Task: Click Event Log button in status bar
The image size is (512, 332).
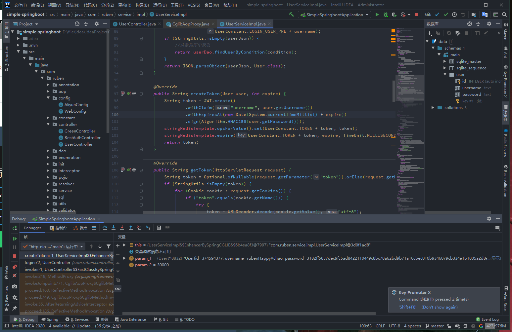Action: [x=487, y=319]
